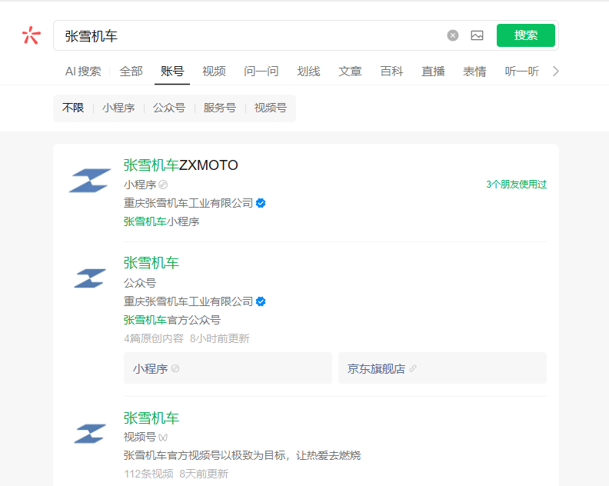609x486 pixels.
Task: Filter accounts by 视频号
Action: pos(271,108)
